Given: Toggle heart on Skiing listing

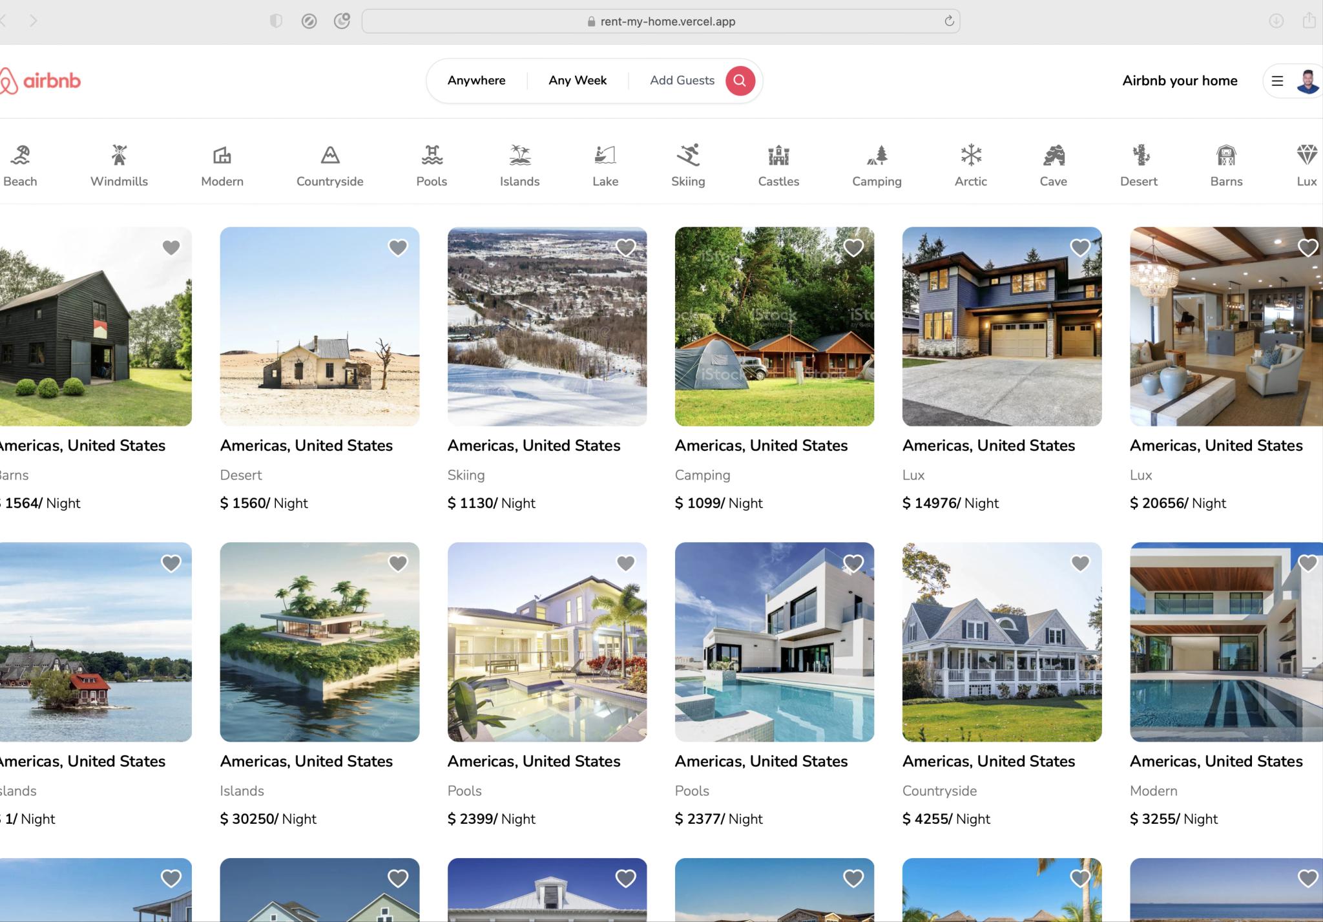Looking at the screenshot, I should tap(625, 247).
